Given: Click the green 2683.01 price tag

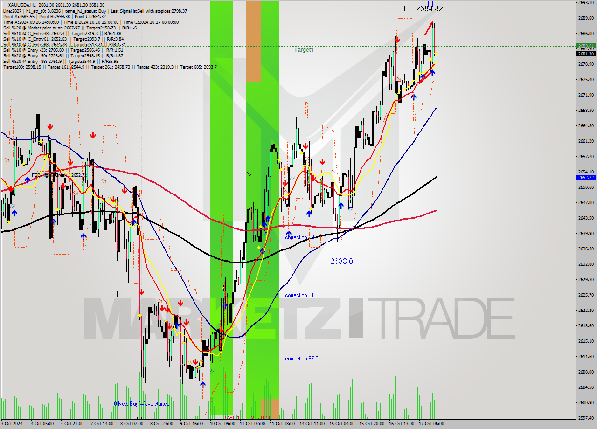Looking at the screenshot, I should coord(586,46).
